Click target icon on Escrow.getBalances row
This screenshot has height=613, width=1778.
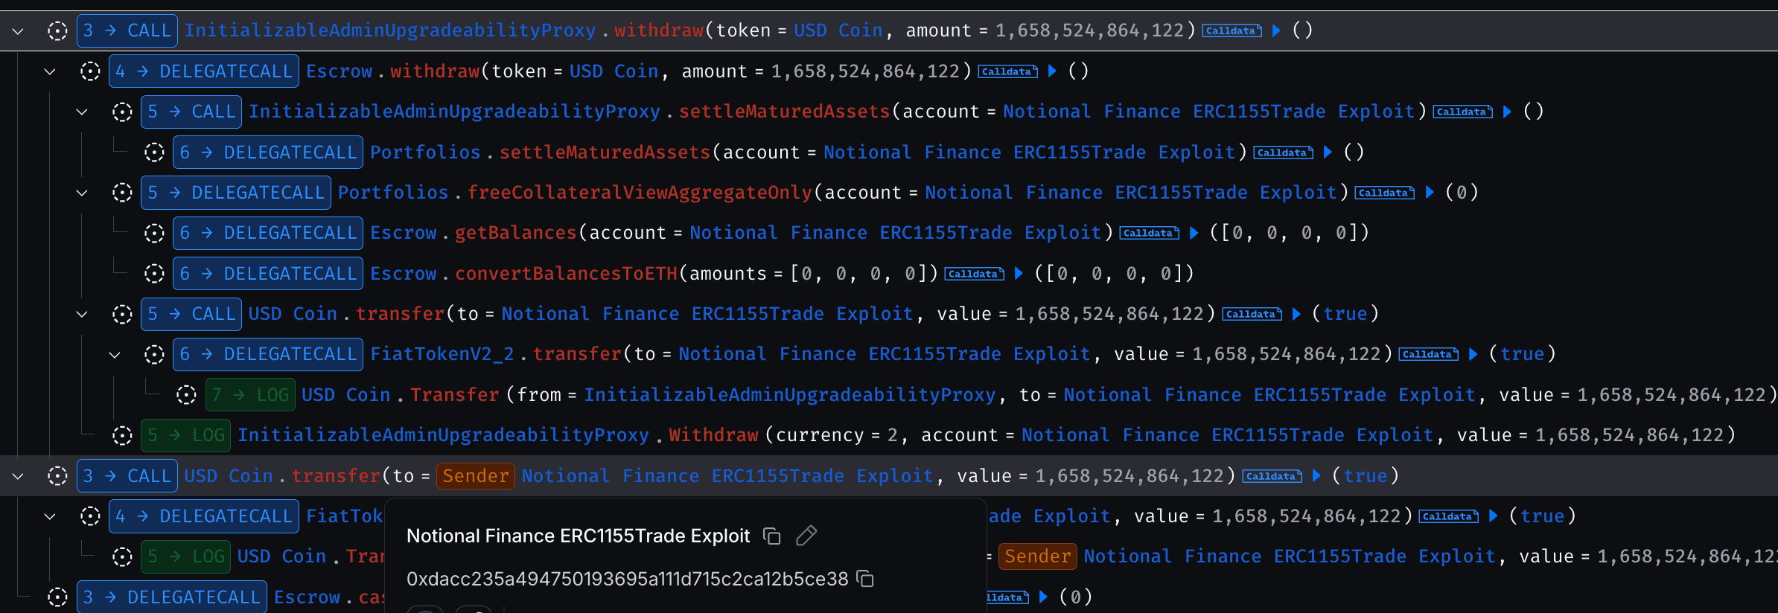[x=154, y=233]
